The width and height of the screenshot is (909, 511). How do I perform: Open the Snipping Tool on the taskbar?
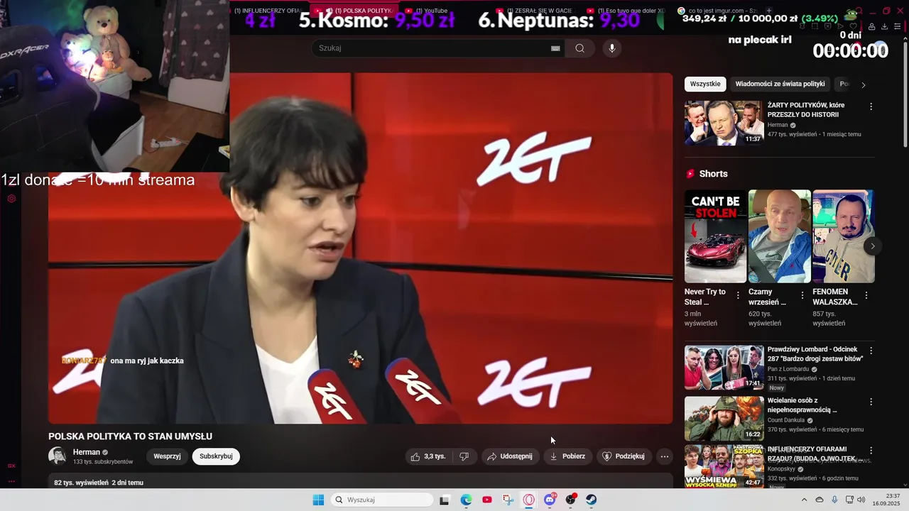point(508,500)
